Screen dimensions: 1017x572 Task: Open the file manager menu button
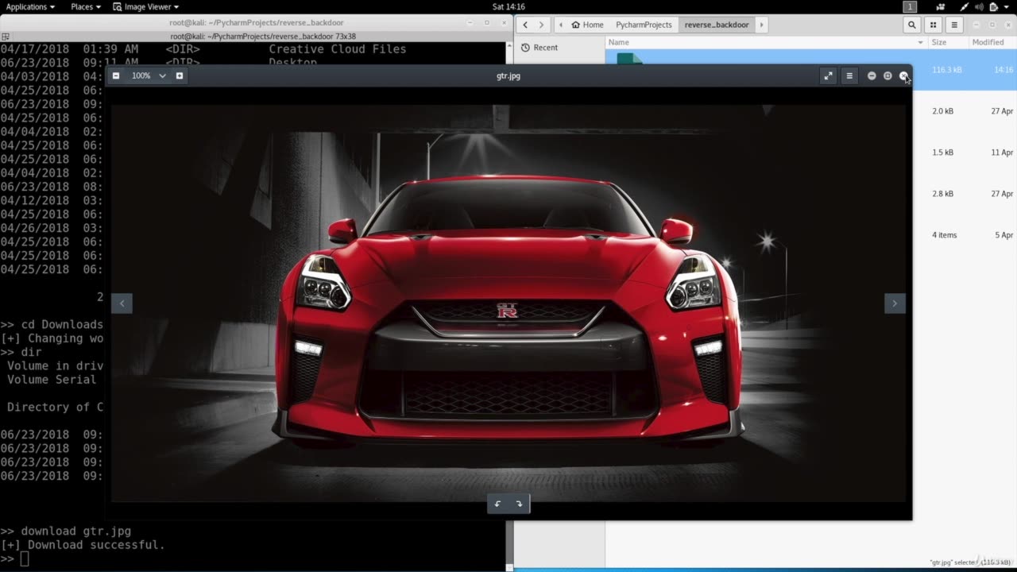click(954, 25)
